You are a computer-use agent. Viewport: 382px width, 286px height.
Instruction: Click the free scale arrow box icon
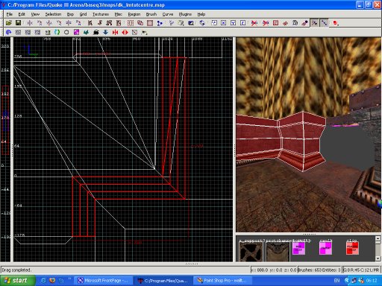[214, 23]
